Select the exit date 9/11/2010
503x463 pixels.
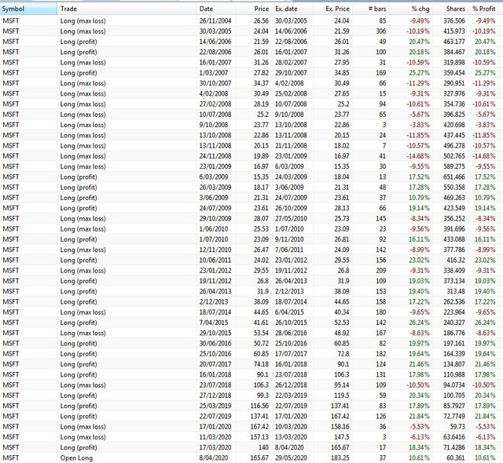click(x=289, y=239)
